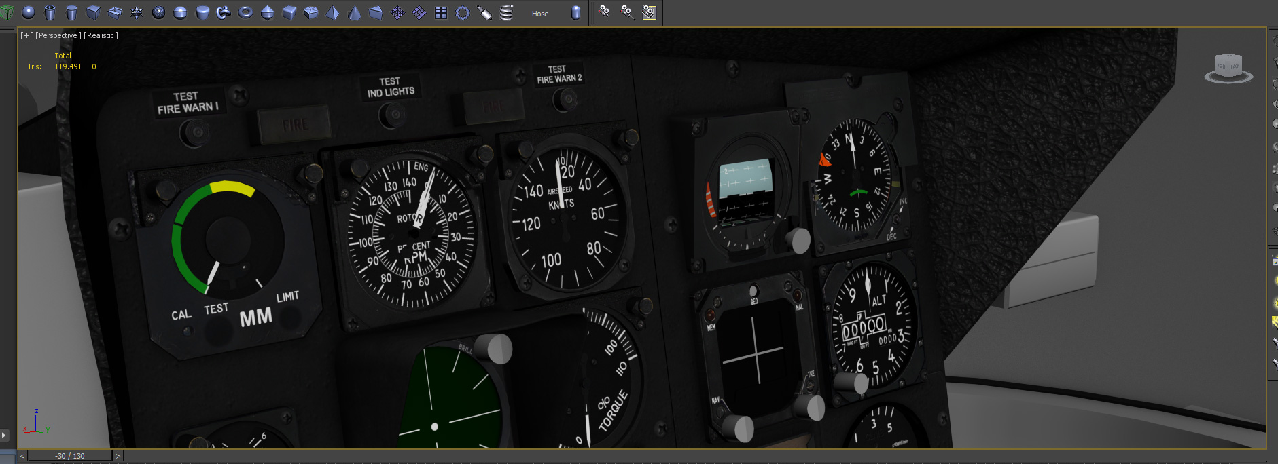Open the viewport [+] general menu
Image resolution: width=1278 pixels, height=464 pixels.
(x=26, y=35)
